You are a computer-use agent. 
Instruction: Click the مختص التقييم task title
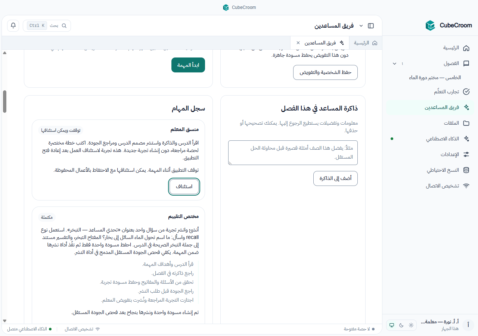183,217
